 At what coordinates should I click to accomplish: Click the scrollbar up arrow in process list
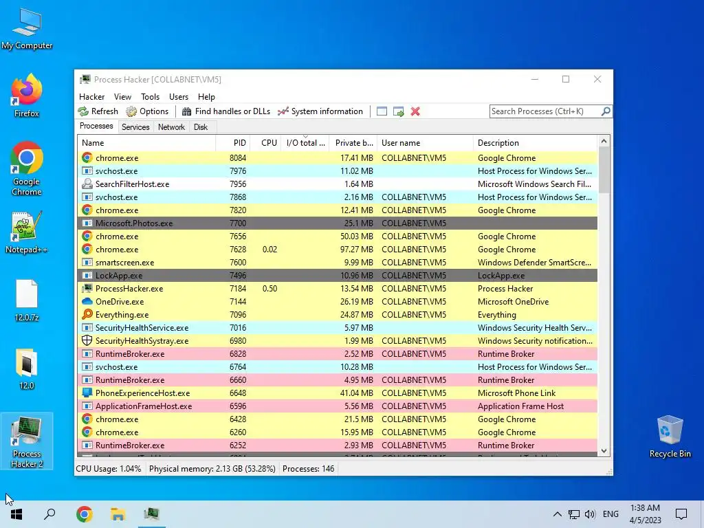tap(604, 141)
